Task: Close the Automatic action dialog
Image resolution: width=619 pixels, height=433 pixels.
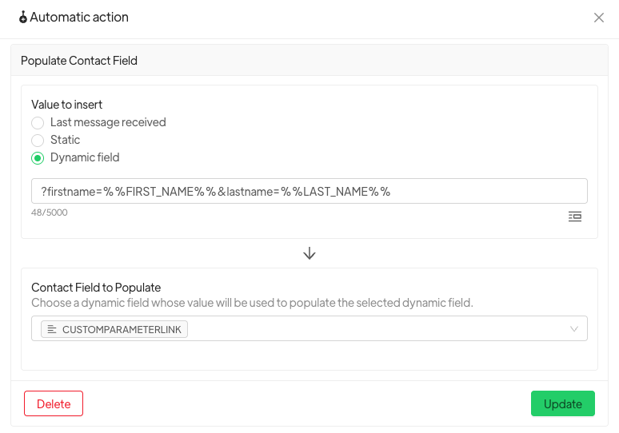Action: tap(598, 18)
